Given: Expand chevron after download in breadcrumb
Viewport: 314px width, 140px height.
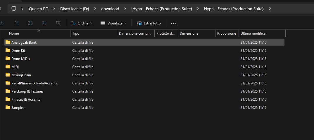Looking at the screenshot, I should point(125,9).
